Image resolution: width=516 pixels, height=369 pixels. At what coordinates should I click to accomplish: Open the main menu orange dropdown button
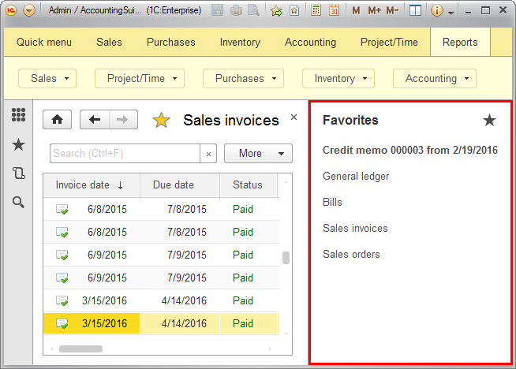tap(29, 10)
